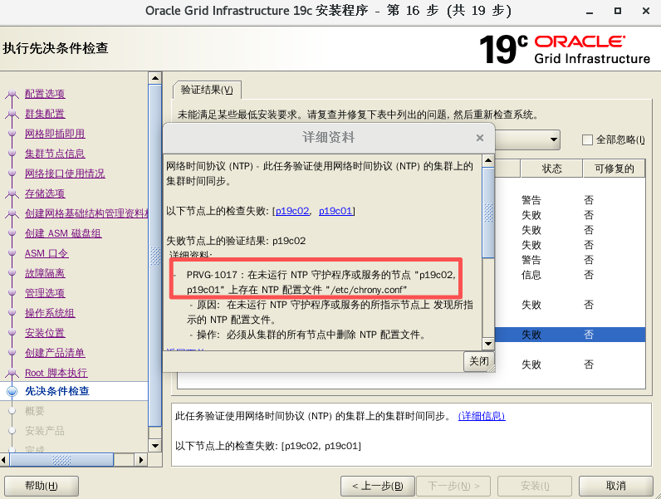Click the 详细资料 dialog scrollbar thumb

point(488,213)
